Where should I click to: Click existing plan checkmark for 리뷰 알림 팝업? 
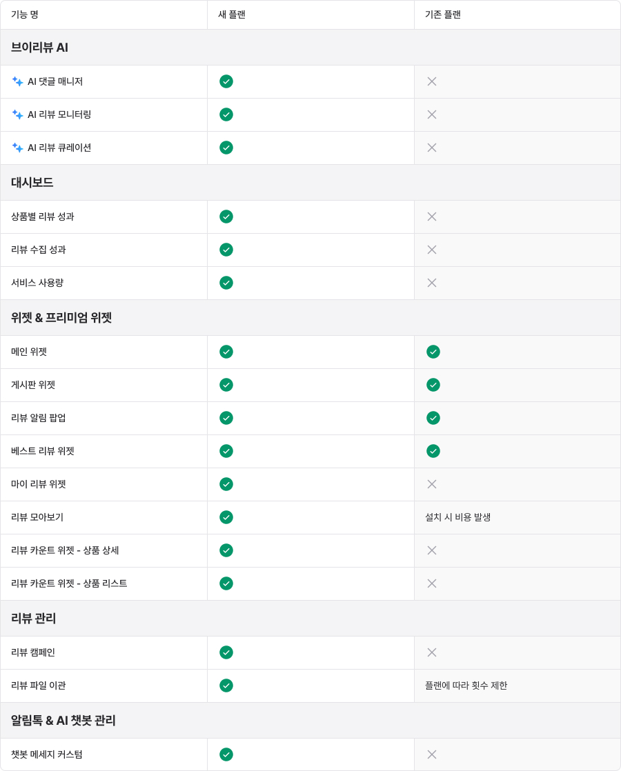click(x=433, y=418)
